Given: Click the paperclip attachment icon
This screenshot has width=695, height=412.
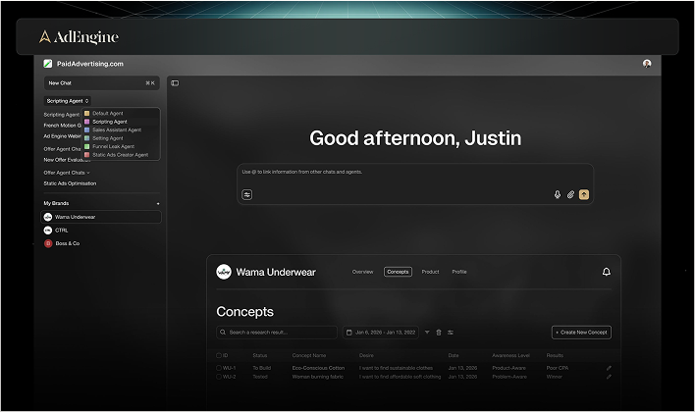Looking at the screenshot, I should [570, 194].
